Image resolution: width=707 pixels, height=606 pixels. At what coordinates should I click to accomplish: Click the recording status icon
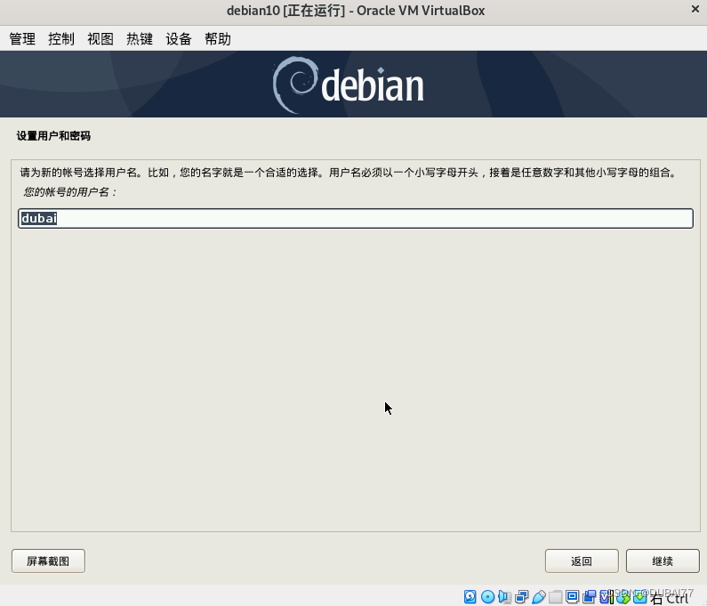tap(589, 596)
